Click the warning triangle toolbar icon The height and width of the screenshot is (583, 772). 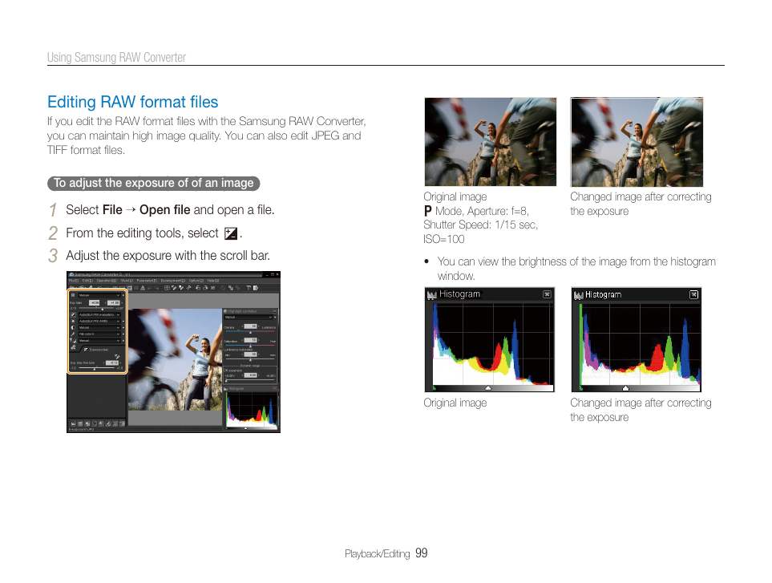click(x=143, y=288)
